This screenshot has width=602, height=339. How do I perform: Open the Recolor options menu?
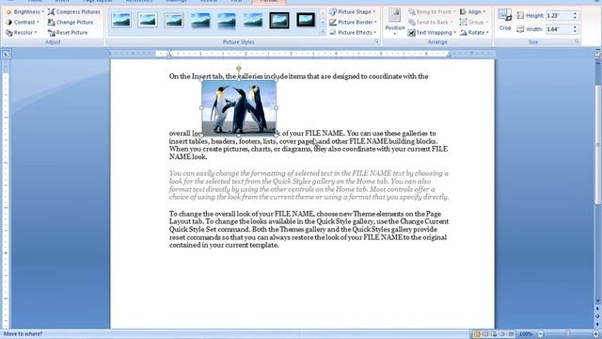(x=21, y=33)
